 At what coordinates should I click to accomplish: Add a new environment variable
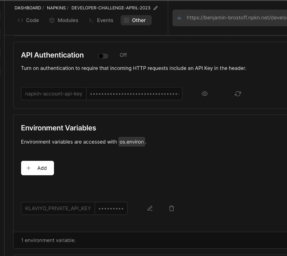(37, 168)
